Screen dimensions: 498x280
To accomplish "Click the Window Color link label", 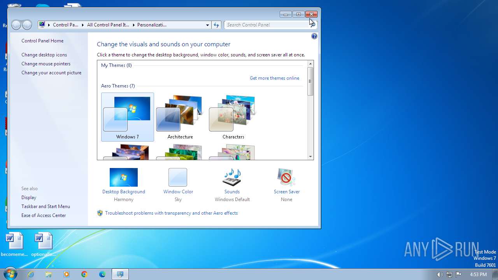I will pyautogui.click(x=178, y=192).
